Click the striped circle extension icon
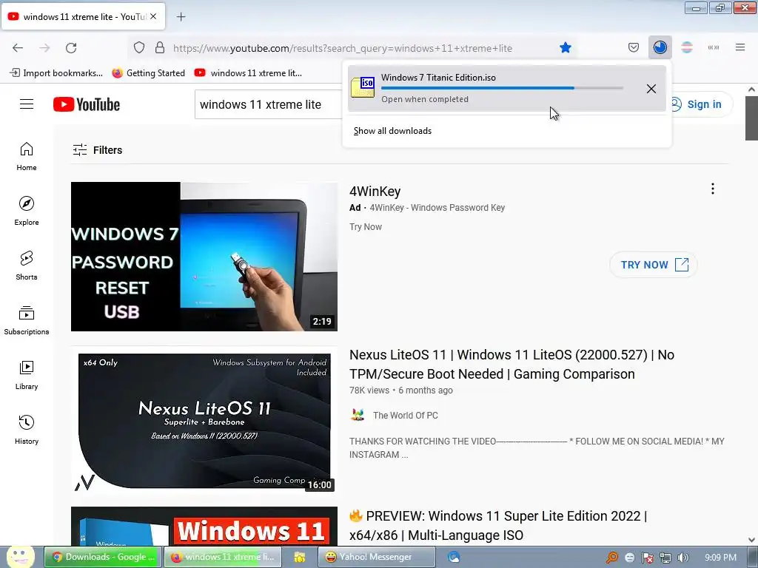The width and height of the screenshot is (758, 568). point(686,47)
